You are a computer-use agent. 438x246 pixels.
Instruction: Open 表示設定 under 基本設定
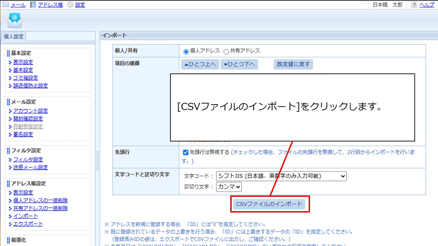23,62
